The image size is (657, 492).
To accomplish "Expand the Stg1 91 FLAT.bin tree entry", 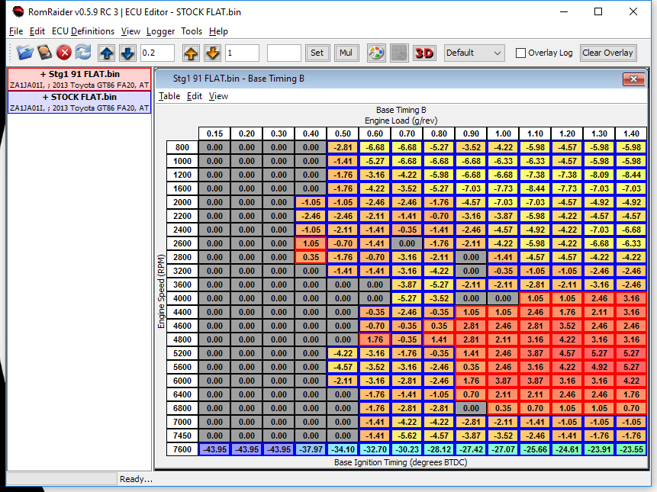I will 79,75.
